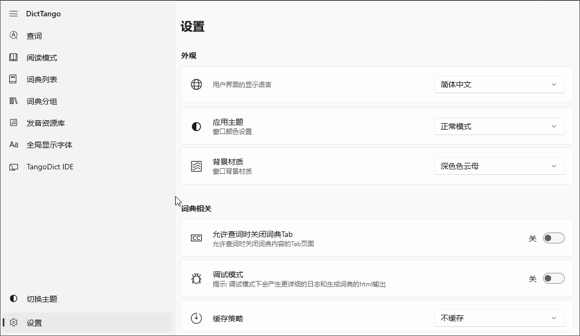Screen dimensions: 580x336
Task: Open the 不缓存 cache strategy dropdown
Action: (499, 318)
